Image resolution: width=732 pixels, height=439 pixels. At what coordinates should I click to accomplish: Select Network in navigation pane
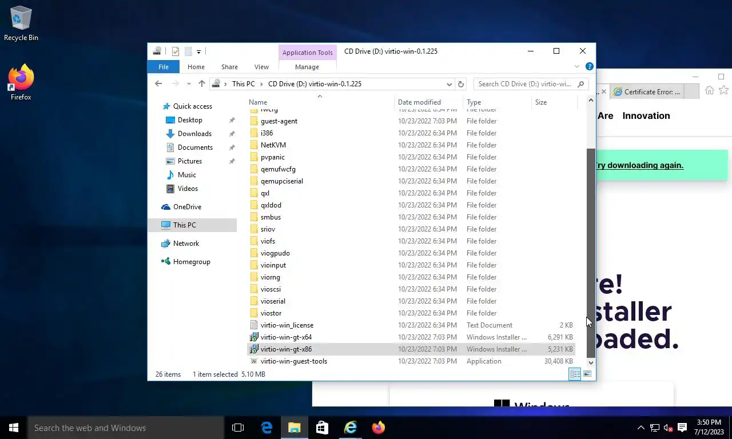pyautogui.click(x=186, y=244)
